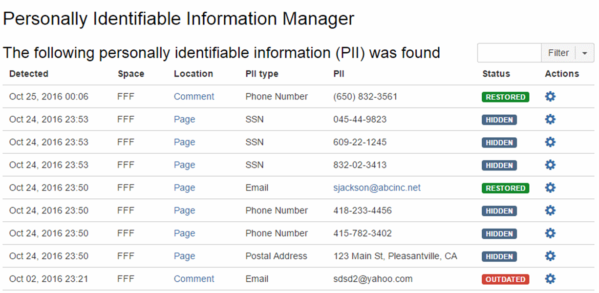Viewport: 599px width, 293px height.
Task: Expand the Filter dropdown arrow
Action: point(585,53)
